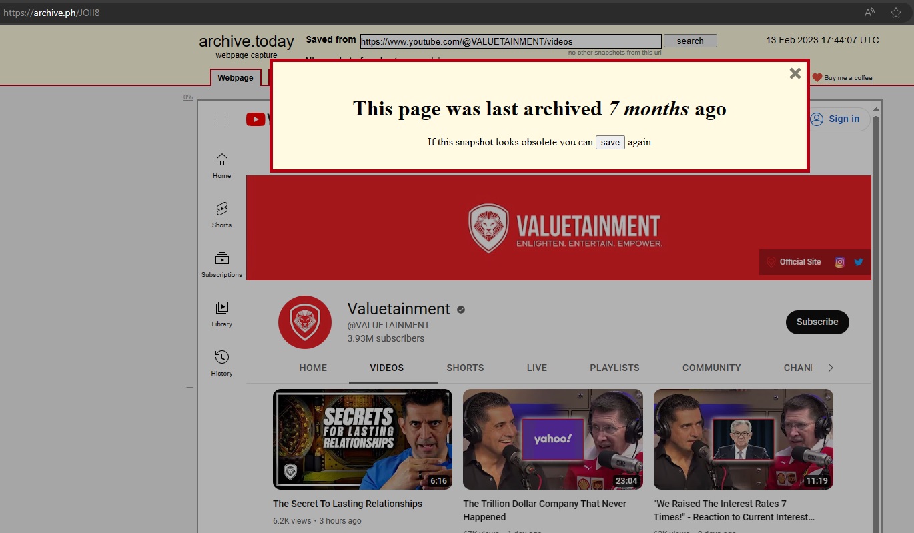Click the 6:16 duration badge

pos(438,481)
